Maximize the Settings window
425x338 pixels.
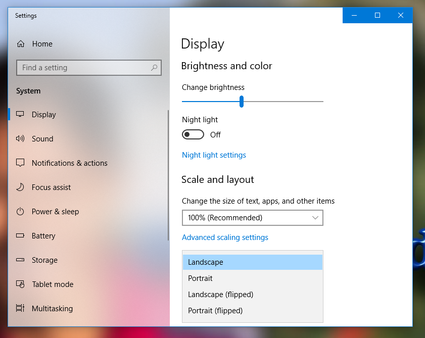point(377,15)
